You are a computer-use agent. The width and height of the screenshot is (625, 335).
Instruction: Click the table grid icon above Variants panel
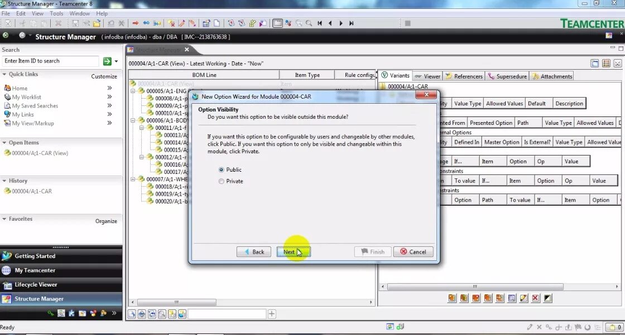[606, 64]
